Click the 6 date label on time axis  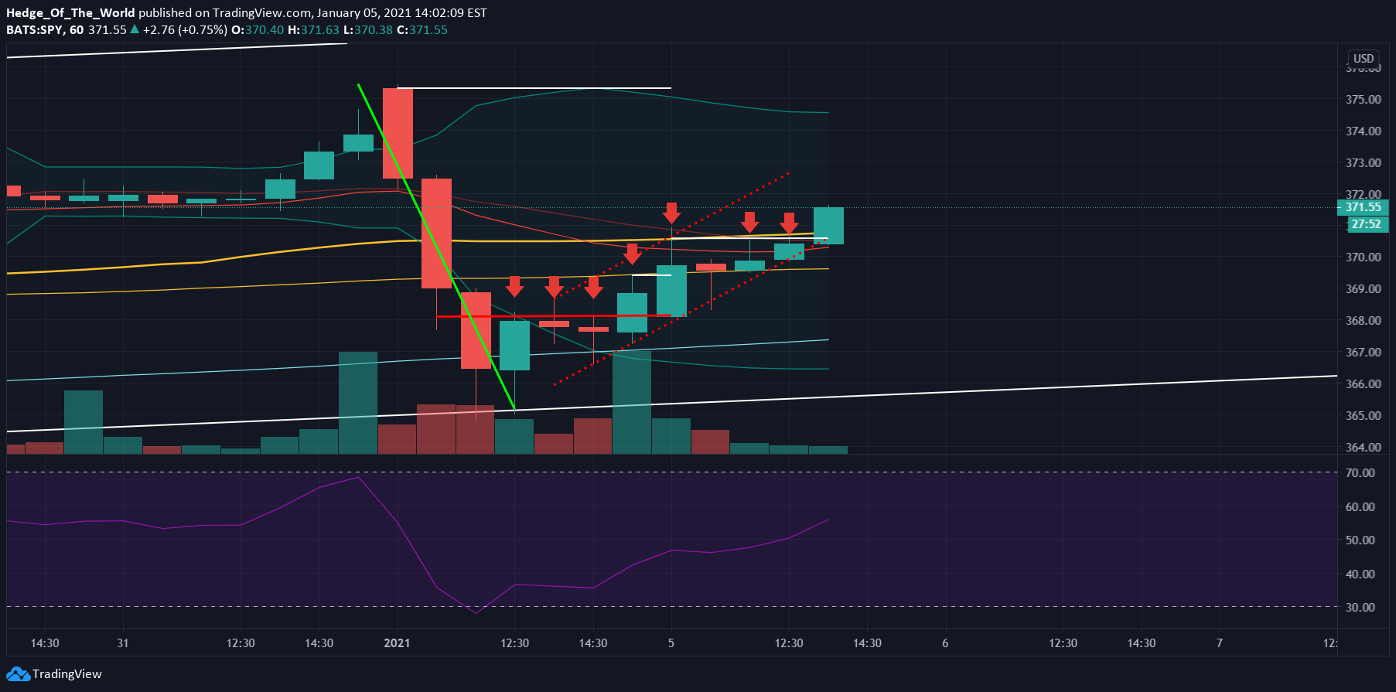pyautogui.click(x=945, y=643)
